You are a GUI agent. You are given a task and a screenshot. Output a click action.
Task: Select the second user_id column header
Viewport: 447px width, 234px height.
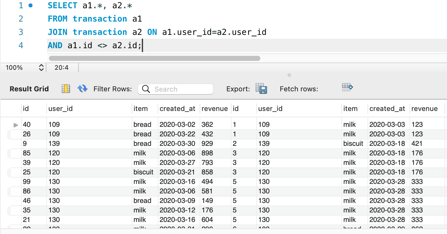(x=270, y=109)
